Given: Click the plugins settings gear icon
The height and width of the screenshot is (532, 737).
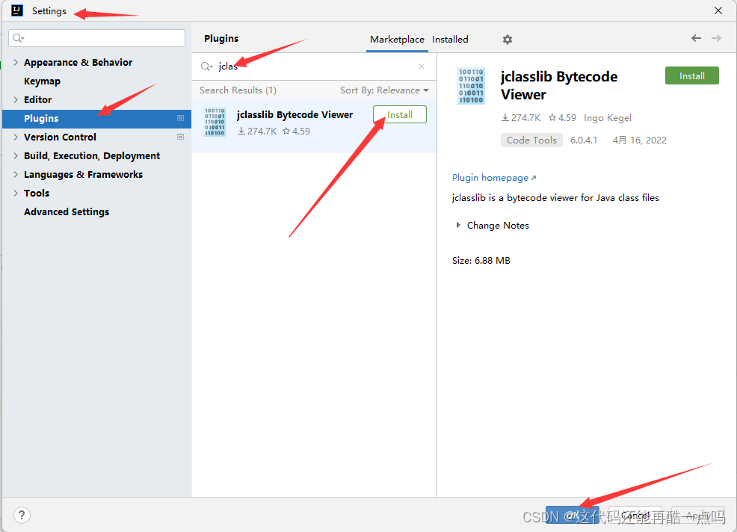Looking at the screenshot, I should pyautogui.click(x=508, y=40).
